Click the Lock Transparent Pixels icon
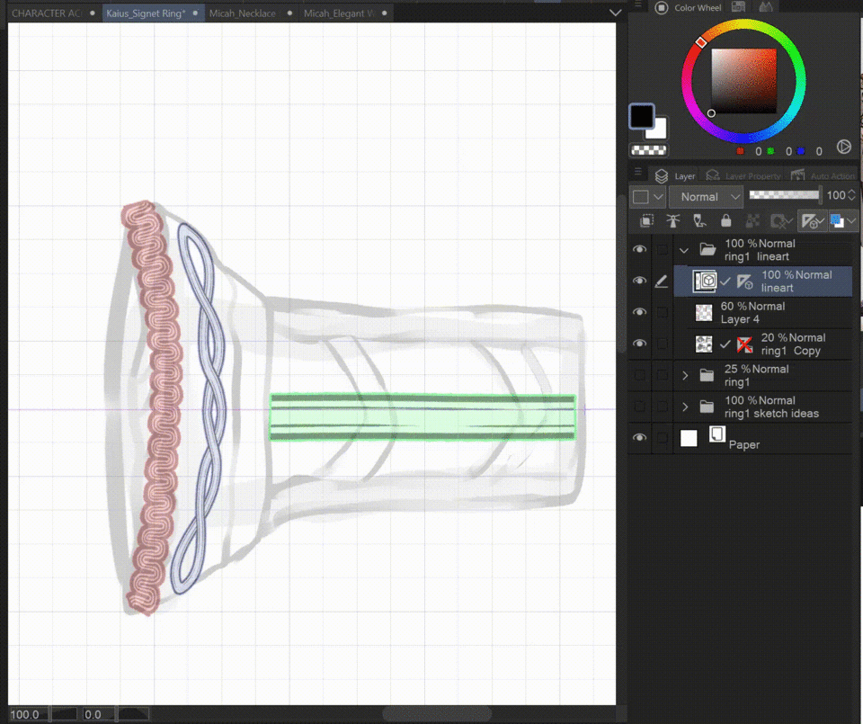 [752, 221]
